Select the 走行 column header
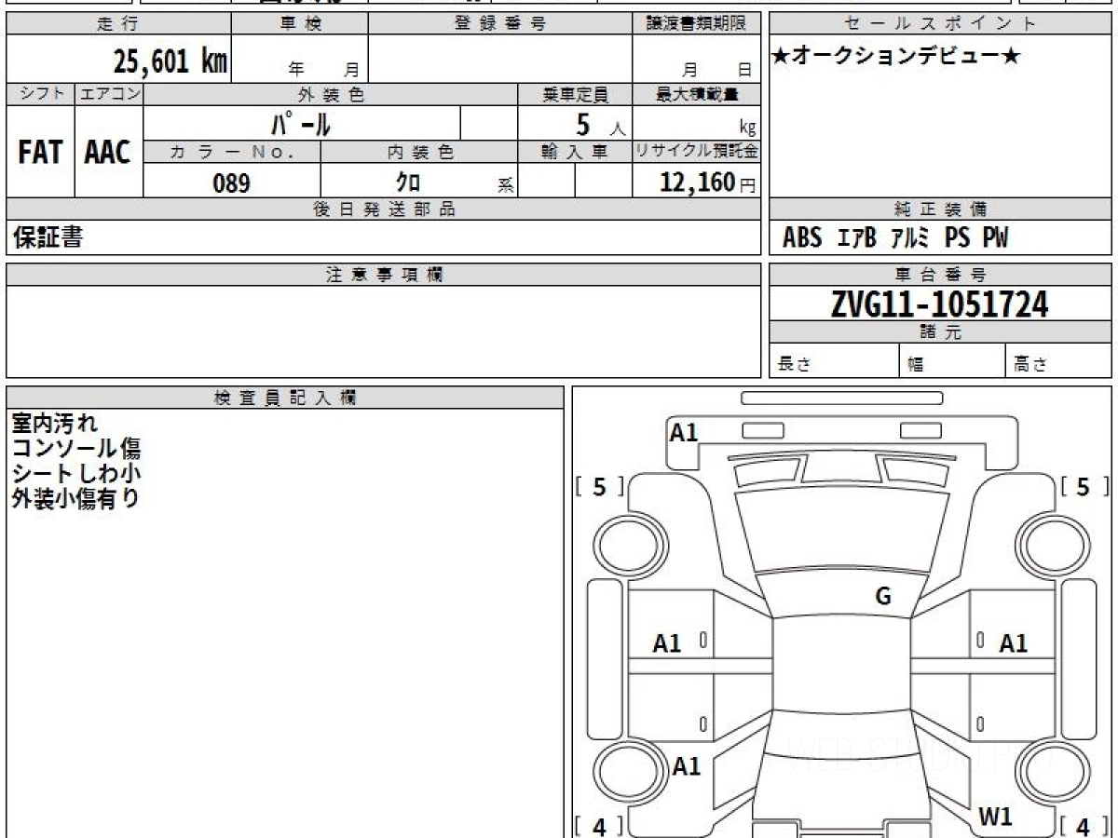This screenshot has width=1118, height=838. point(117,24)
